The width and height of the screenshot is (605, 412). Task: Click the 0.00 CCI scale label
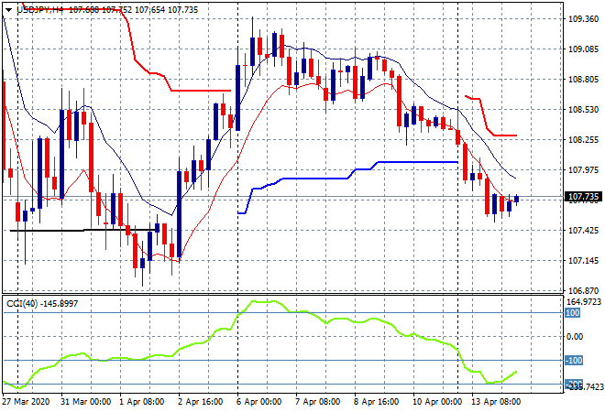pos(575,337)
